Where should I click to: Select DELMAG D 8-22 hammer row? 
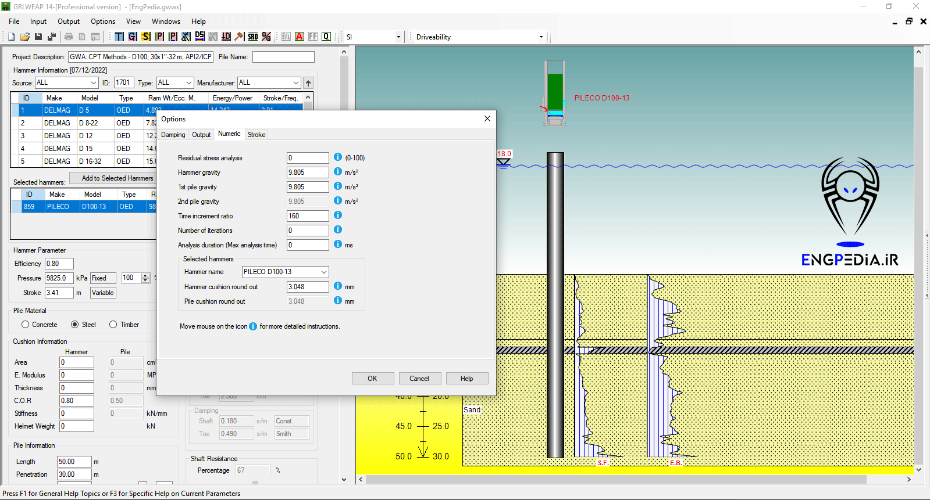click(x=84, y=123)
